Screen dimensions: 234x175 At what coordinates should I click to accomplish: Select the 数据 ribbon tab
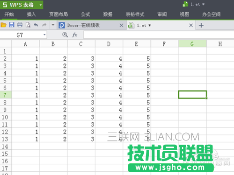click(x=108, y=14)
